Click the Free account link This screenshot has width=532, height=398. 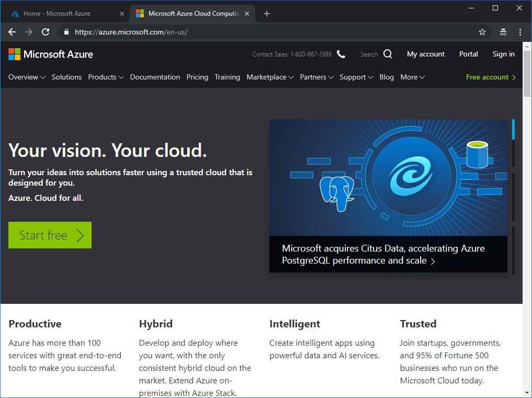click(491, 77)
